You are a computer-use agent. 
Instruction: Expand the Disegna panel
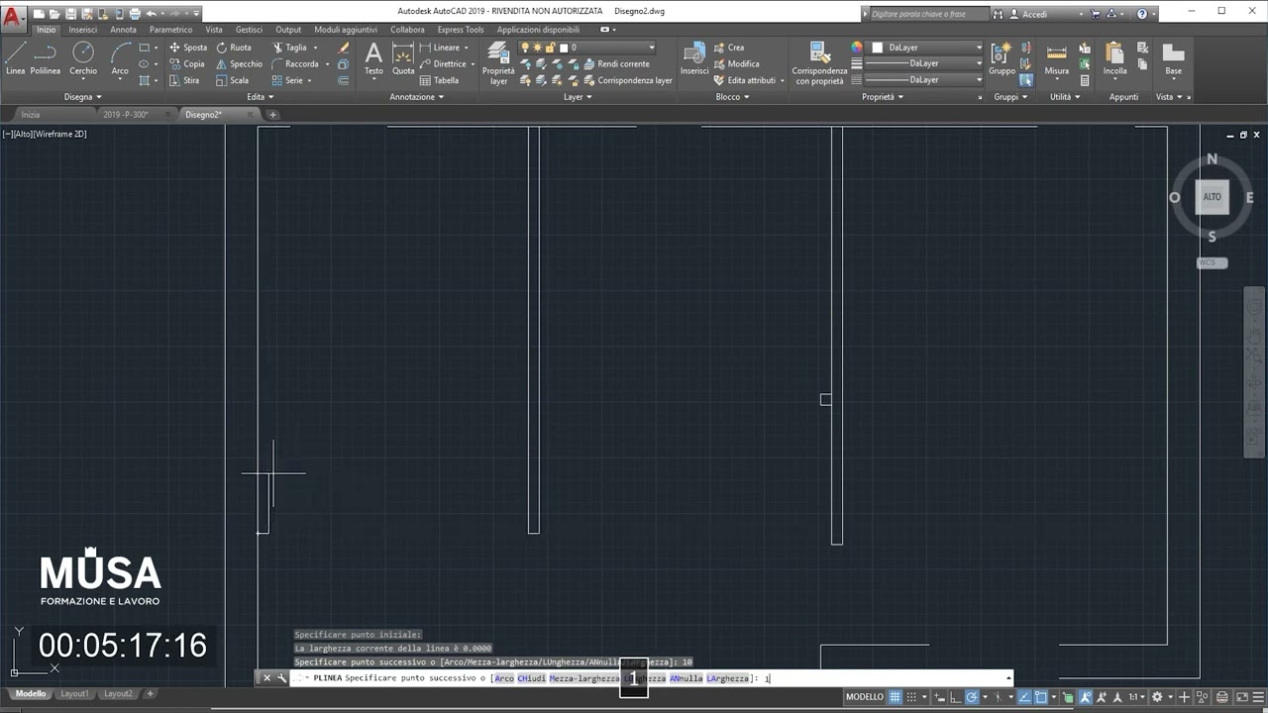[x=83, y=97]
